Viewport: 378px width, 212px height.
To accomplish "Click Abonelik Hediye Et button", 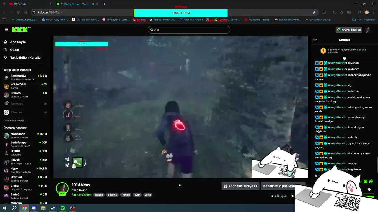I will 240,186.
